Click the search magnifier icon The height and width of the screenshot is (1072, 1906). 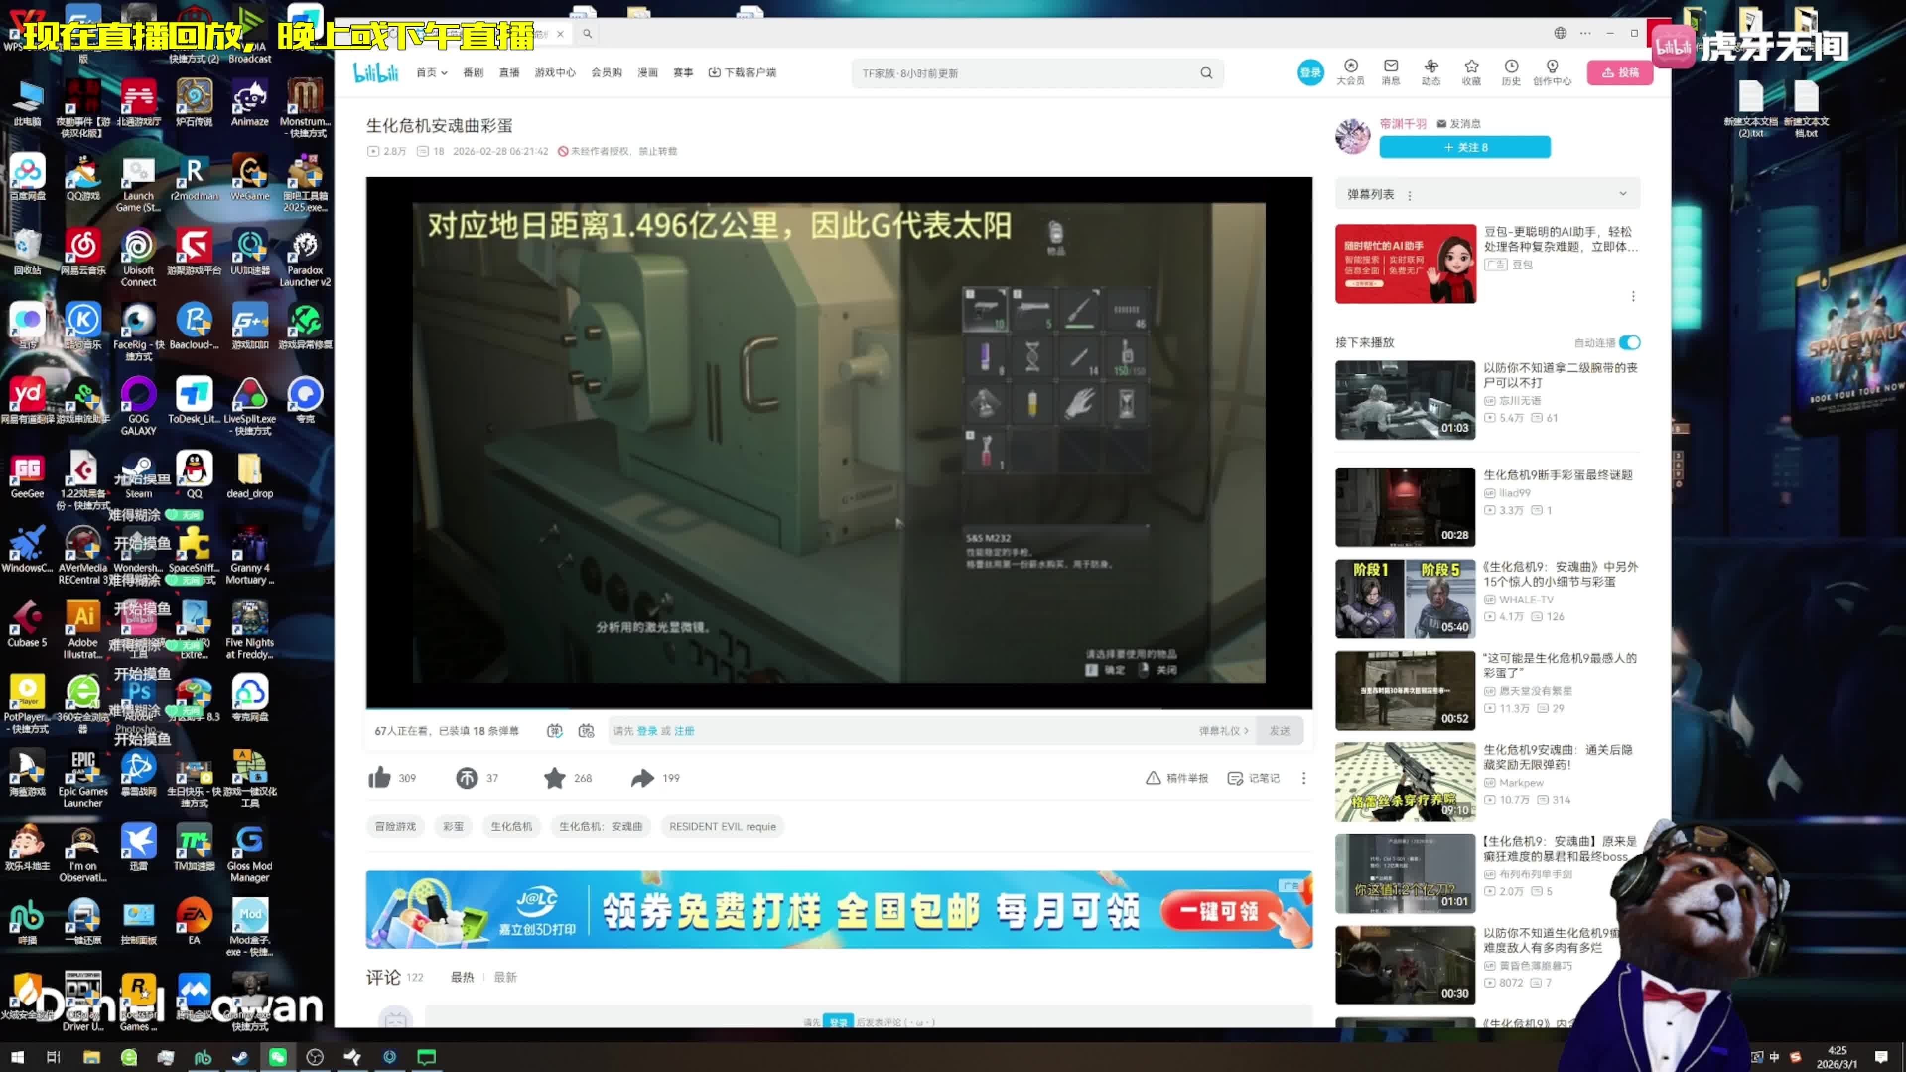pyautogui.click(x=1206, y=72)
